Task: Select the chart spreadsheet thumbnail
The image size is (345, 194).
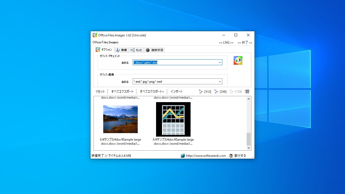Action: [x=173, y=119]
